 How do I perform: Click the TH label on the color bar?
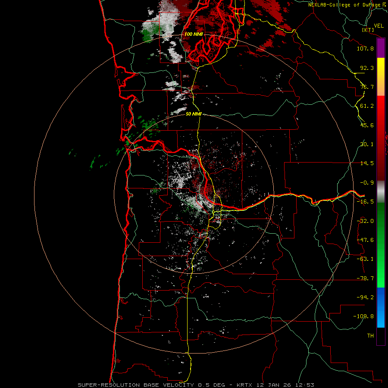point(370,336)
